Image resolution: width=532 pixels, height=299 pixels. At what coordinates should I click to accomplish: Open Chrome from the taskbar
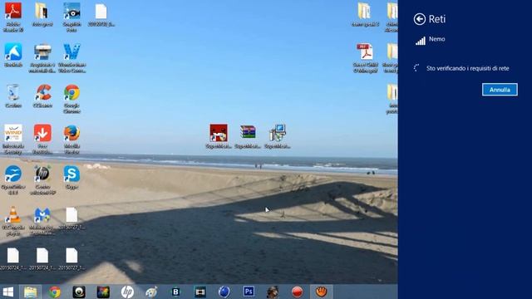click(x=54, y=292)
